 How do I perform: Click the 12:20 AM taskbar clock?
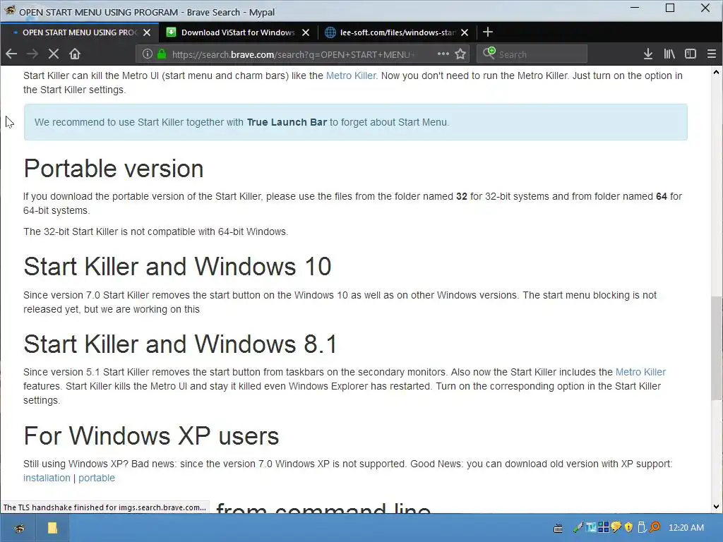[x=686, y=528]
